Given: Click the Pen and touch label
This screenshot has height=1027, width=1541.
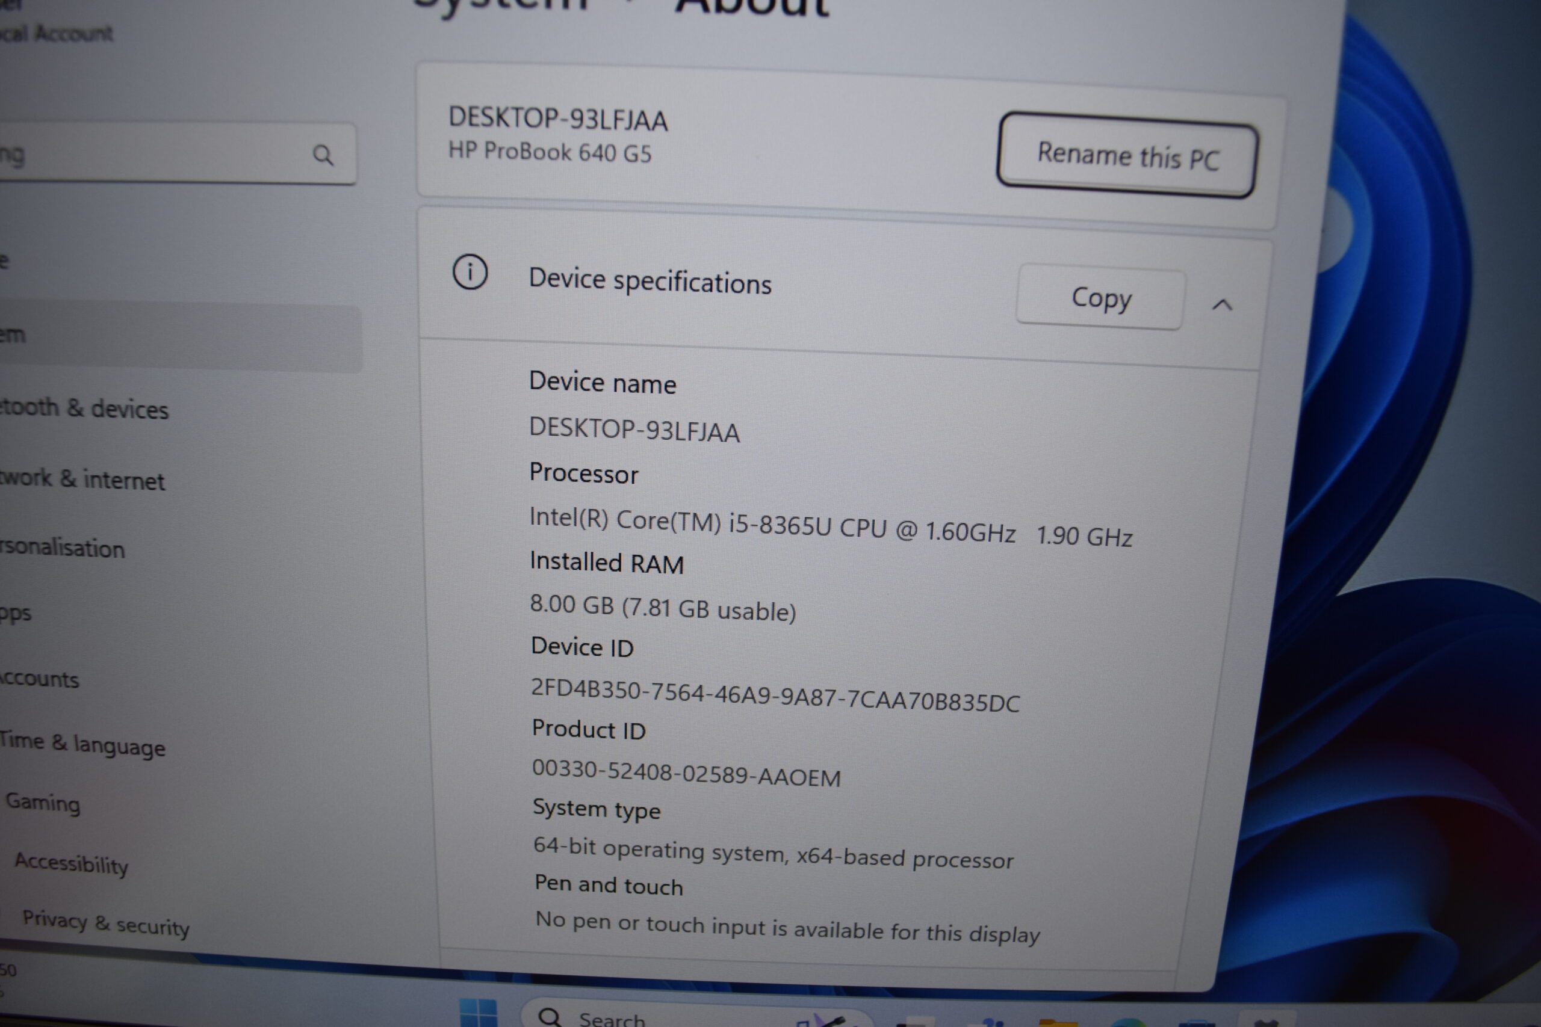Looking at the screenshot, I should [609, 885].
